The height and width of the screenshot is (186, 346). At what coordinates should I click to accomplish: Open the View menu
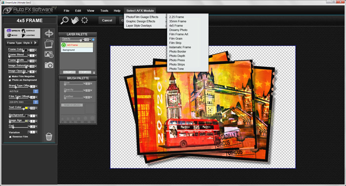(x=90, y=10)
